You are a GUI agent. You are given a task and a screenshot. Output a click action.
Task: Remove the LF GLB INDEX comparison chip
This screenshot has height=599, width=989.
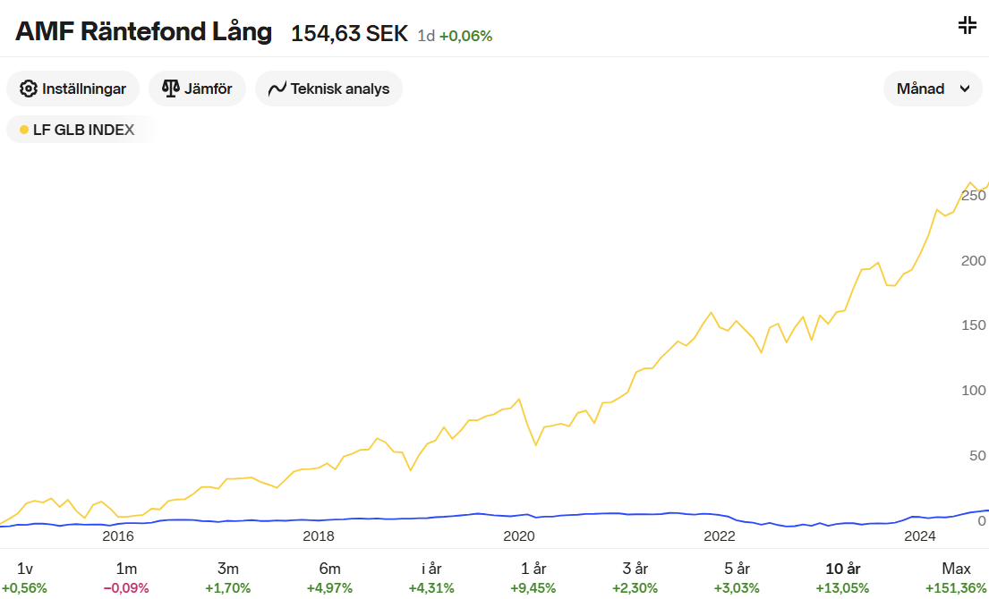tap(82, 130)
